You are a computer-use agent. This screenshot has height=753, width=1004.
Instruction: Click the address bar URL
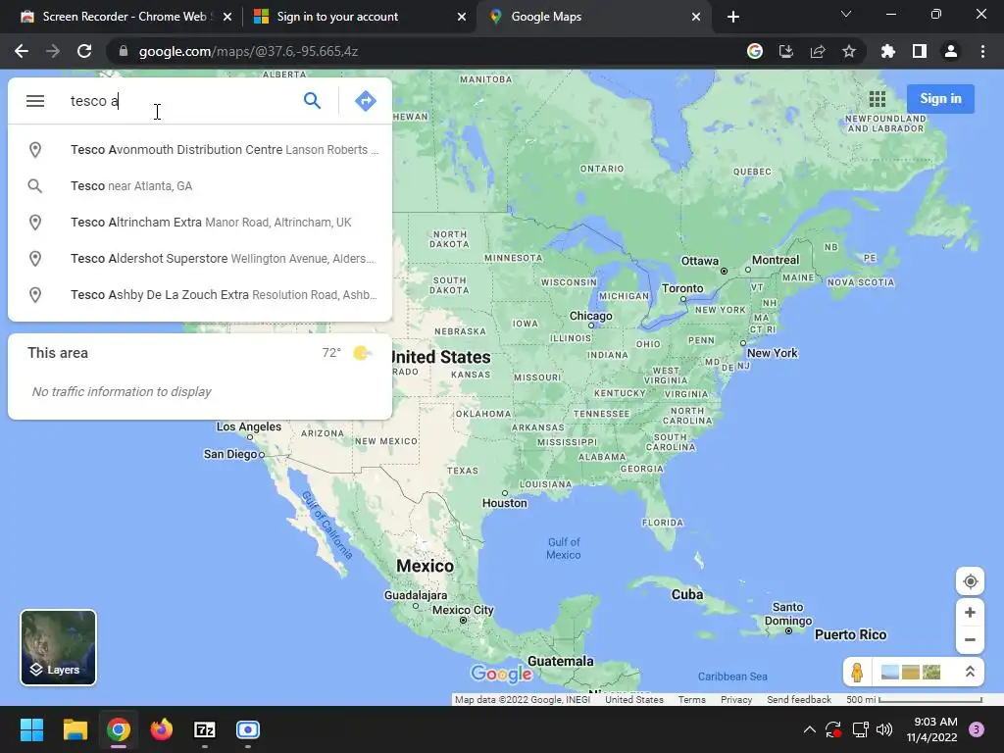coord(248,51)
